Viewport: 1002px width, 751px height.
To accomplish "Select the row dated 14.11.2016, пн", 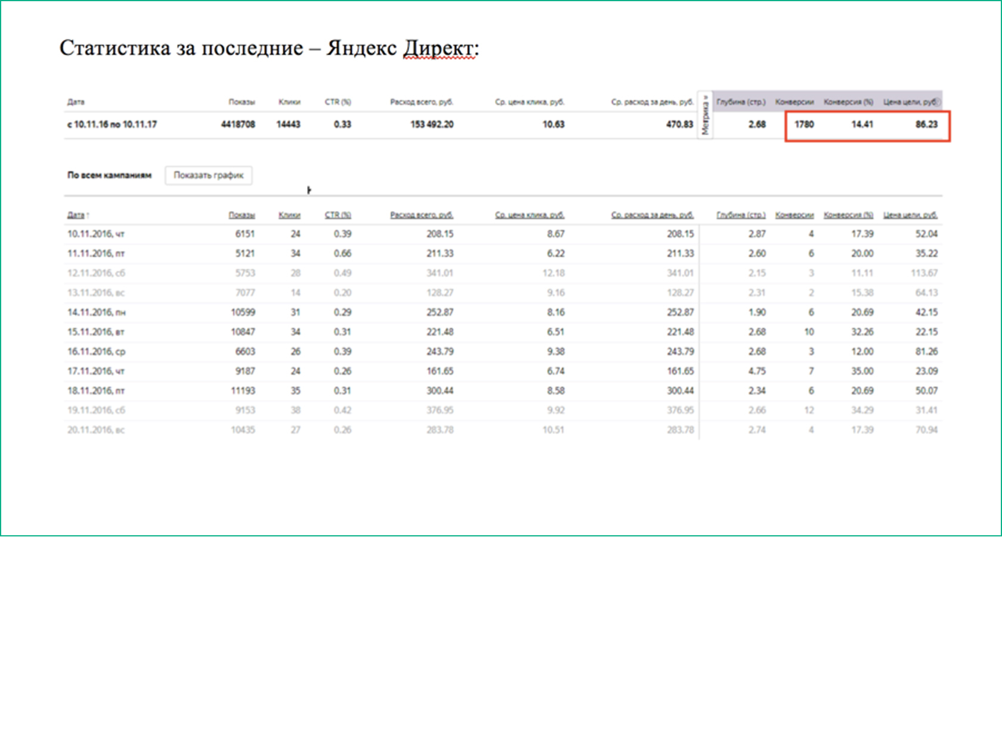I will (503, 312).
